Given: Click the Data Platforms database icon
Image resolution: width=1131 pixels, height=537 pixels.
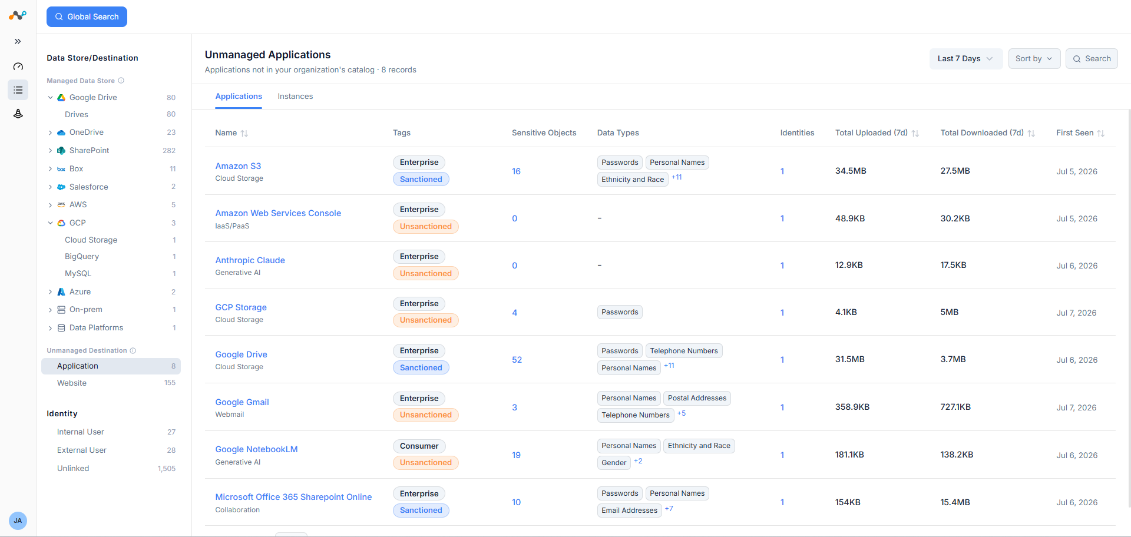Looking at the screenshot, I should 61,328.
